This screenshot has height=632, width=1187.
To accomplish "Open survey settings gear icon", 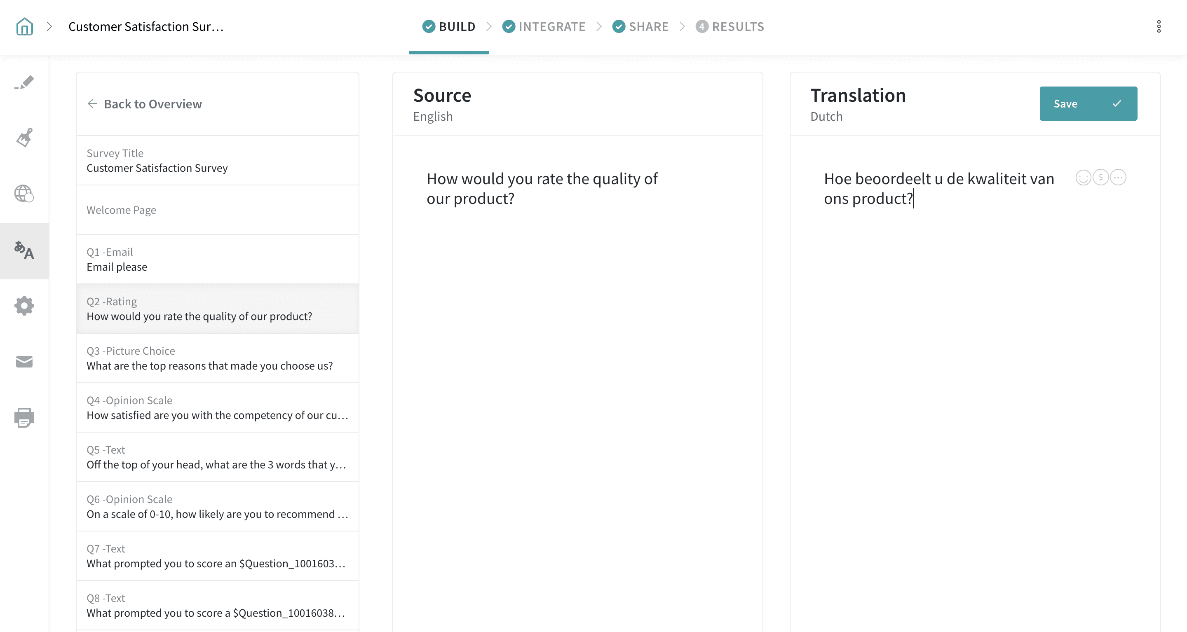I will point(24,306).
